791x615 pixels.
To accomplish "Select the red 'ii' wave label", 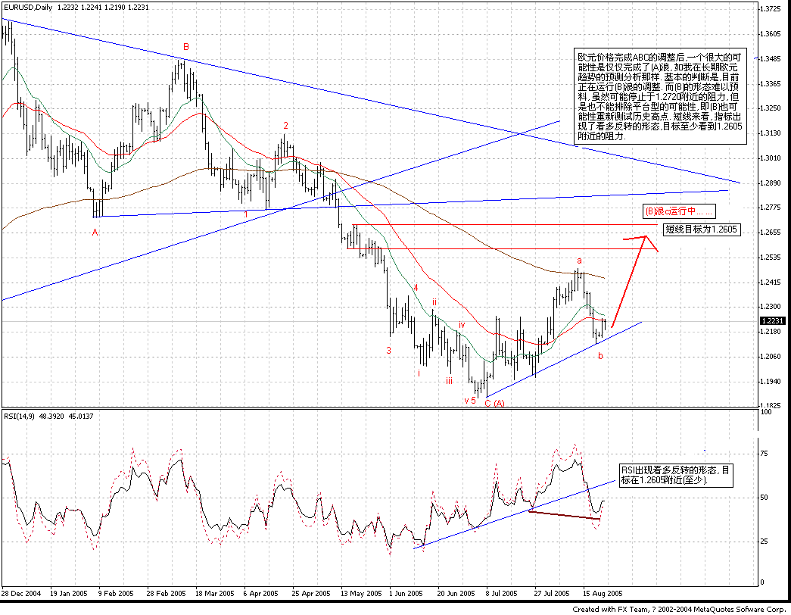I will [434, 302].
